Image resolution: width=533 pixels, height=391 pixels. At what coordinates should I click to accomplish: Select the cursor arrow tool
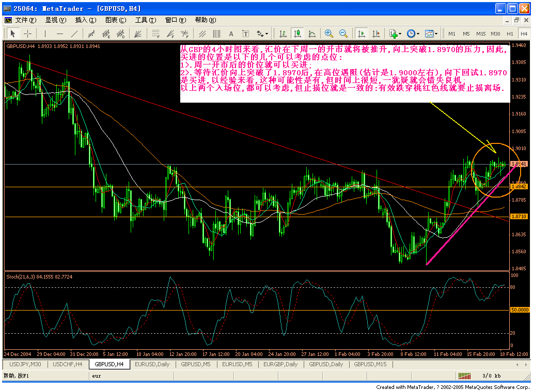tap(12, 34)
